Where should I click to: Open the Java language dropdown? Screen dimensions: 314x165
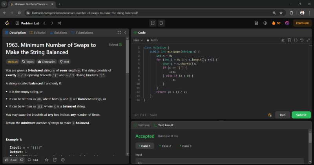coord(138,40)
